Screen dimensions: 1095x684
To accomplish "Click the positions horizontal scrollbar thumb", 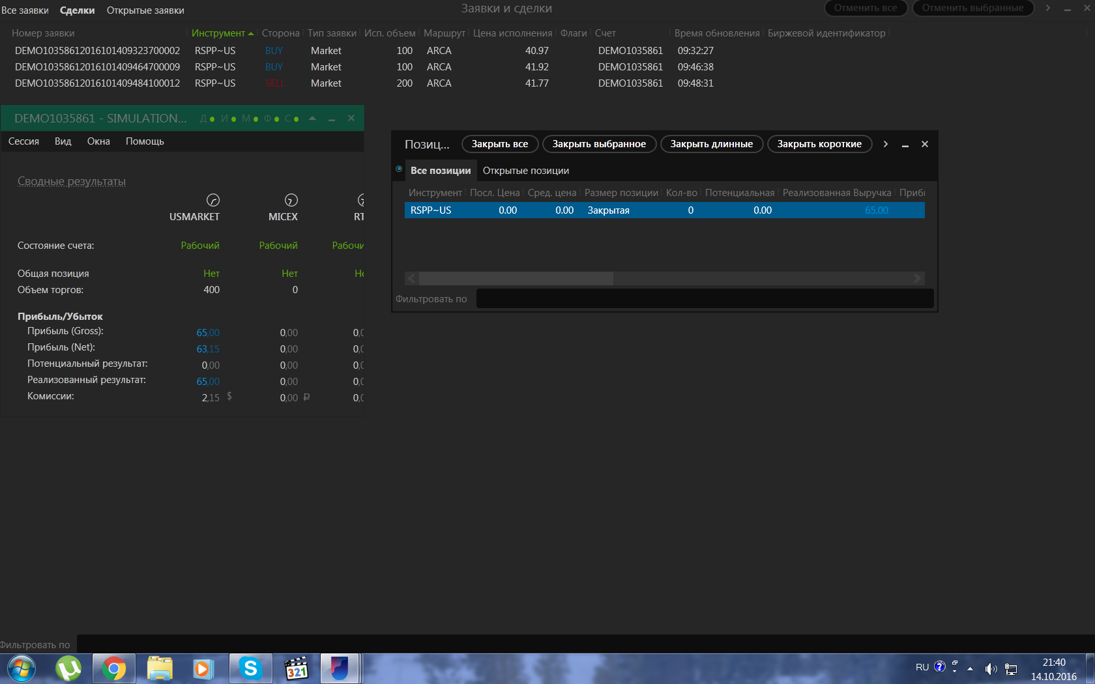I will [516, 279].
